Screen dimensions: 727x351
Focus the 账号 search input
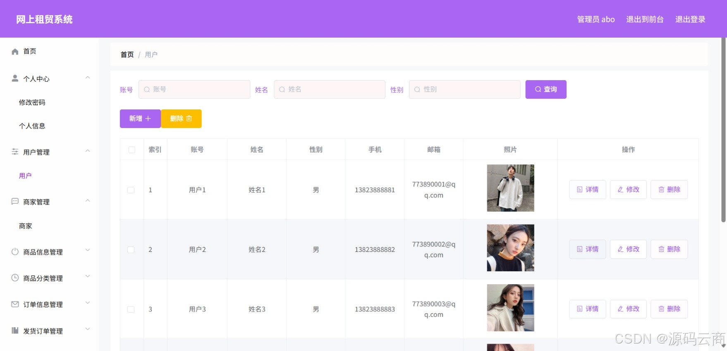click(194, 89)
